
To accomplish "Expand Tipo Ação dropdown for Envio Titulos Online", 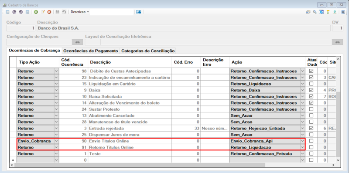I will (x=56, y=141).
